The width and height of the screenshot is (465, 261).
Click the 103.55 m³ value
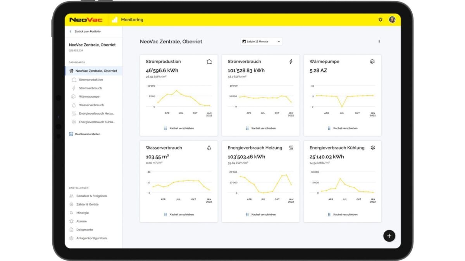coord(157,157)
